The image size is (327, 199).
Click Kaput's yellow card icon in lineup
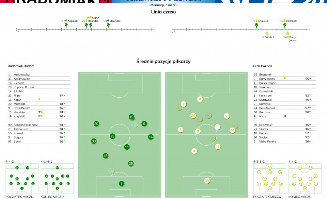(x=39, y=99)
